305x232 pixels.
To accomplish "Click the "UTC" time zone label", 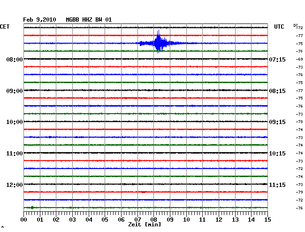I will pos(279,27).
